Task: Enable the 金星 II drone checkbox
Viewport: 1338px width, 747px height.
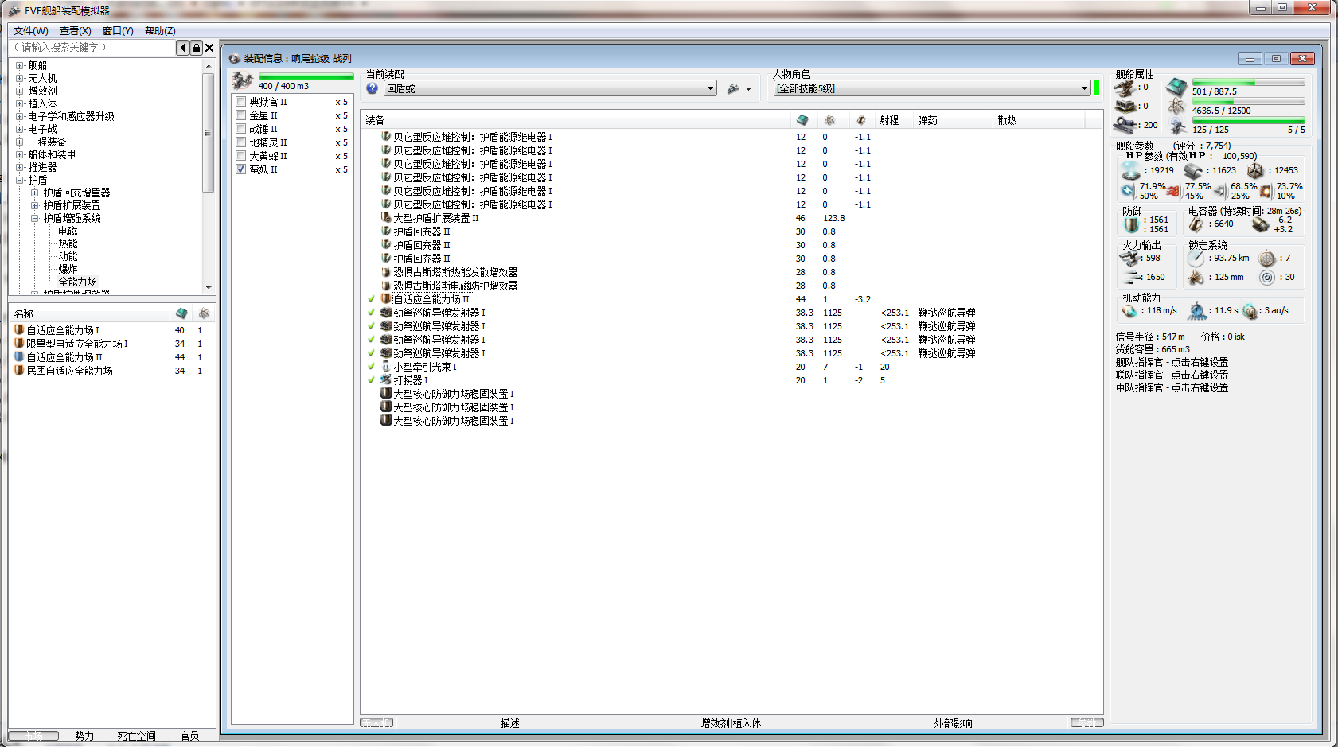Action: click(x=240, y=115)
